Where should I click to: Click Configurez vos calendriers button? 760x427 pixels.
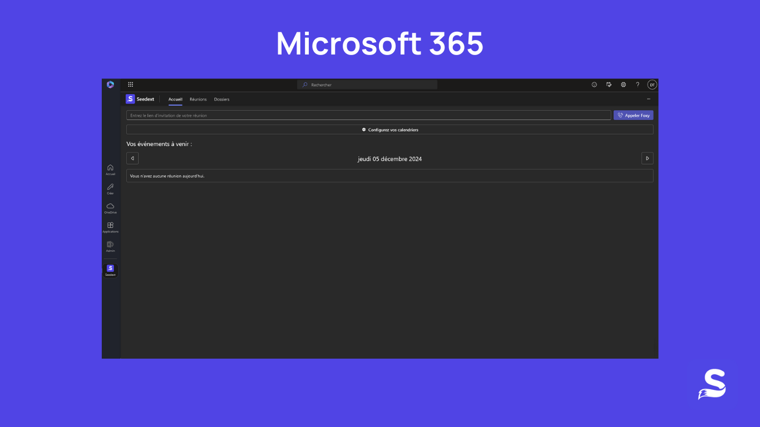click(x=389, y=130)
